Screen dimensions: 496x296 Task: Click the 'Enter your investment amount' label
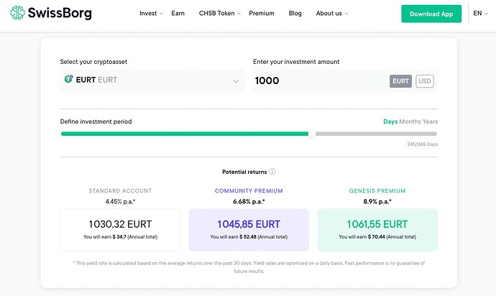point(296,62)
